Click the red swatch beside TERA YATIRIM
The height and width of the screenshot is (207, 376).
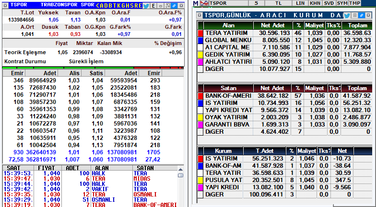pos(200,33)
